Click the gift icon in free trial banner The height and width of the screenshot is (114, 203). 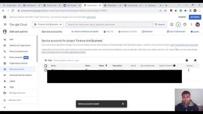tap(5, 17)
